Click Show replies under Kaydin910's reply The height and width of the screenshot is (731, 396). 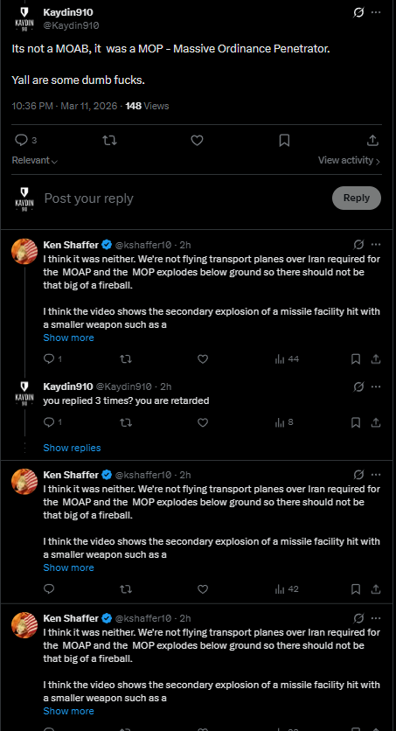click(x=72, y=448)
